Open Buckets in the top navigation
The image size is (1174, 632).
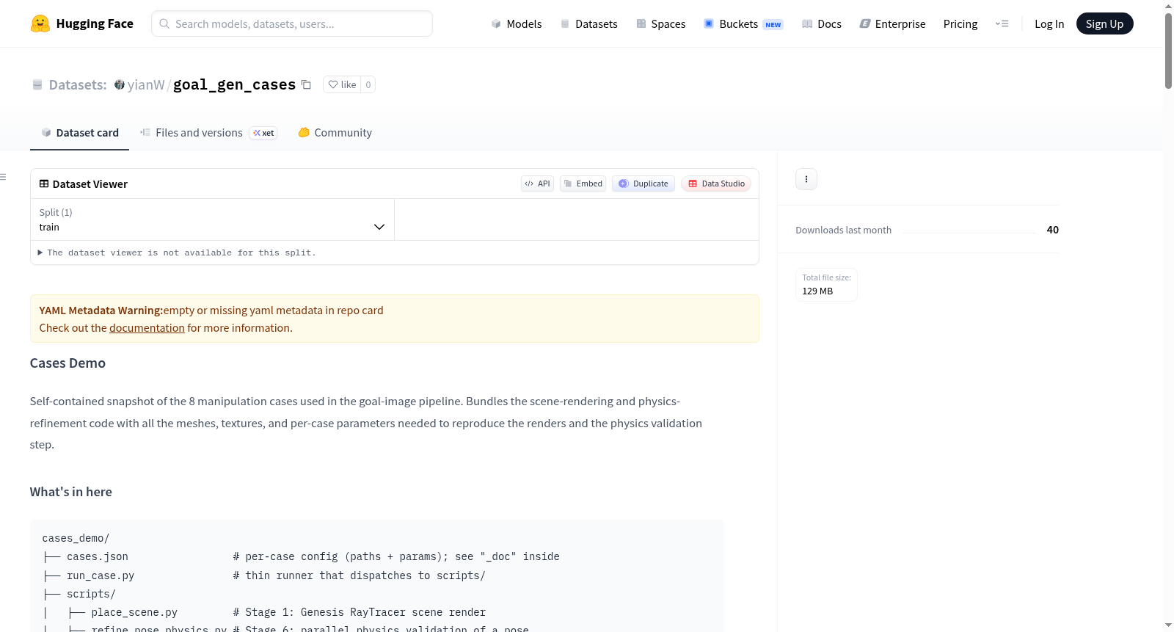[x=743, y=23]
